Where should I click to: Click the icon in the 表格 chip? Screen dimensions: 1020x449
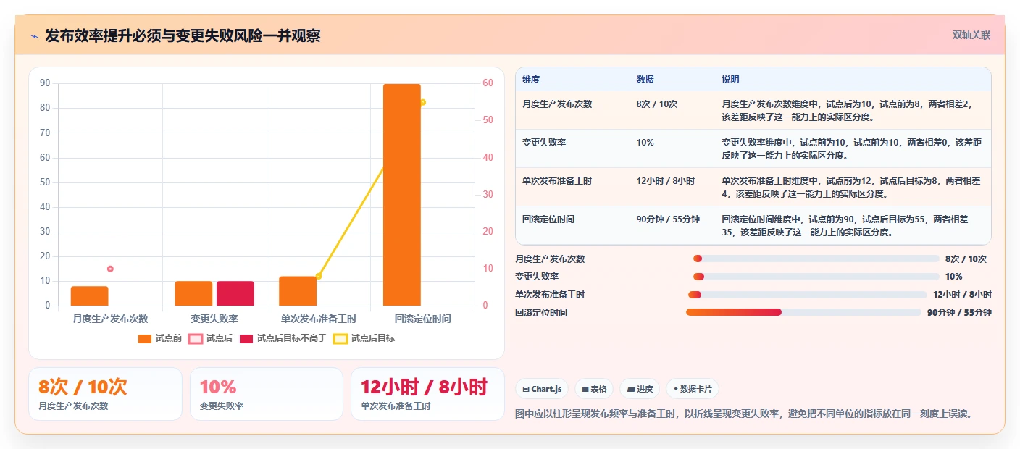coord(585,389)
